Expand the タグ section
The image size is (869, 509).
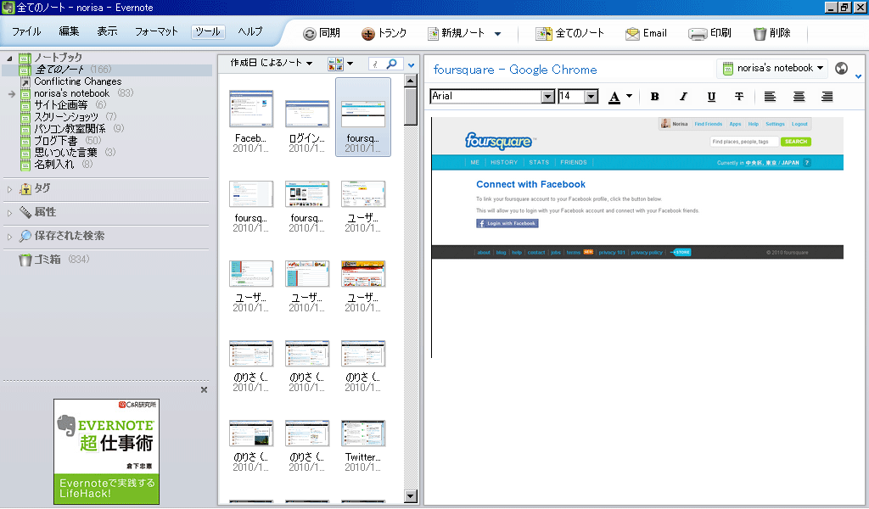coord(9,189)
